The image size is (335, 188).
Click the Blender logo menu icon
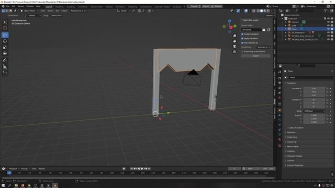coord(3,6)
